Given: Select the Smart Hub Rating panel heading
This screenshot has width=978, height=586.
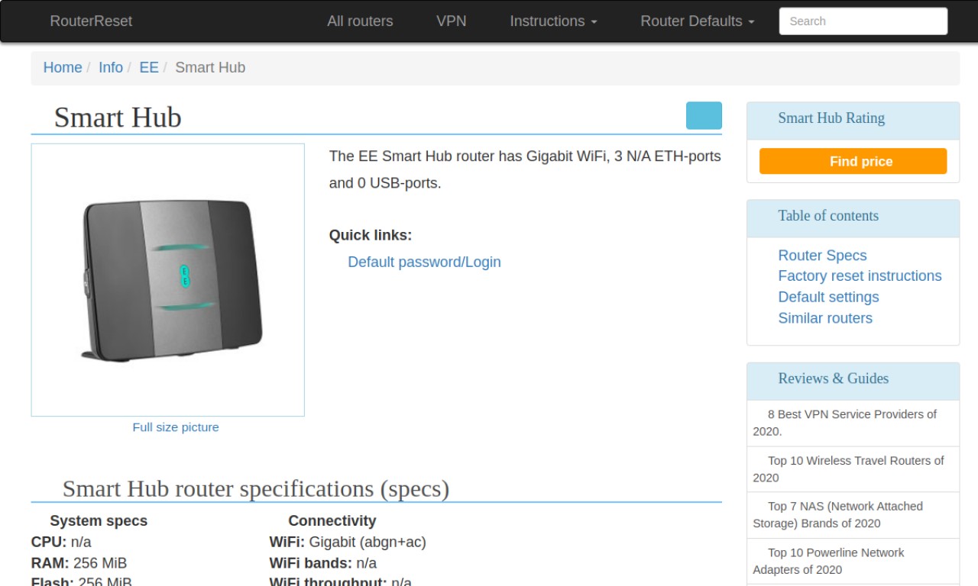Looking at the screenshot, I should click(831, 118).
